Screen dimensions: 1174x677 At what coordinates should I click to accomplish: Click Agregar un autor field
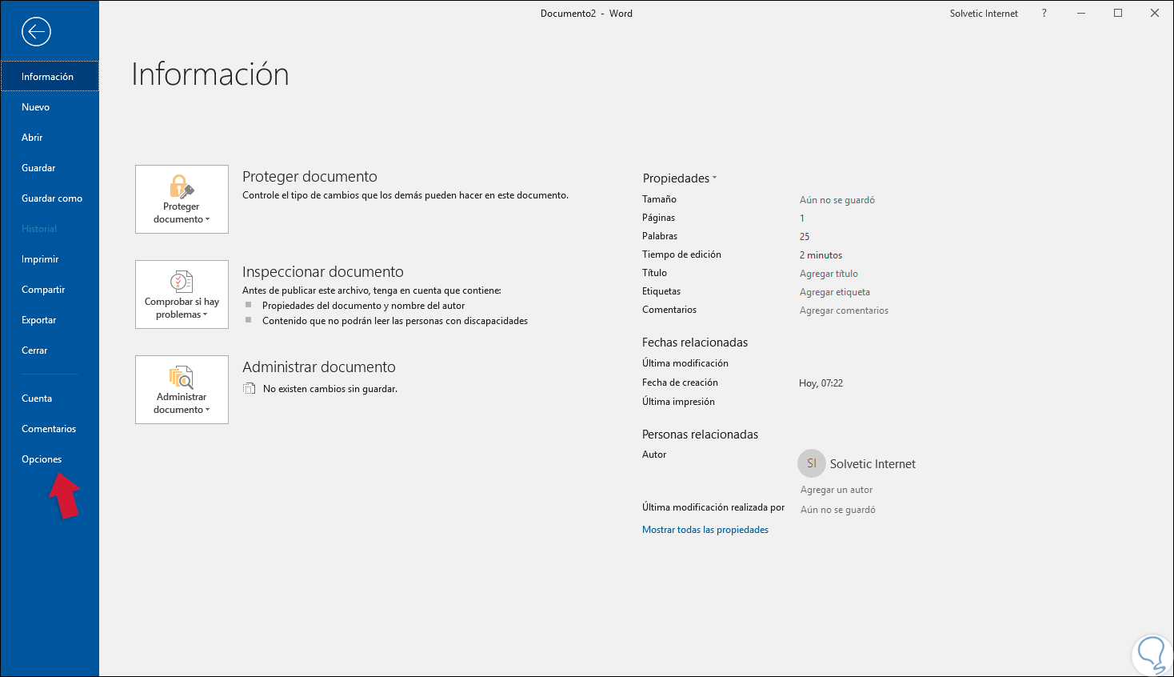[x=837, y=490]
